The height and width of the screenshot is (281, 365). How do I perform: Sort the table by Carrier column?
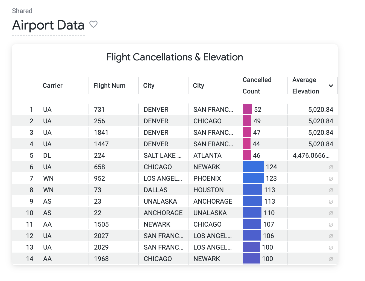(x=52, y=86)
